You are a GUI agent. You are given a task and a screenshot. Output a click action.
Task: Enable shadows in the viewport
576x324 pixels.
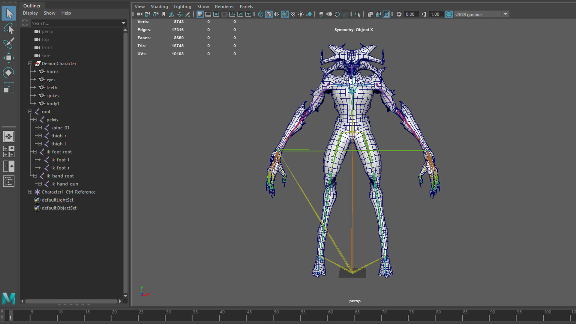pos(309,14)
